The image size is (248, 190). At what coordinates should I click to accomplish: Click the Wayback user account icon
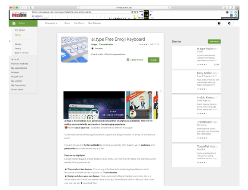pyautogui.click(x=227, y=12)
